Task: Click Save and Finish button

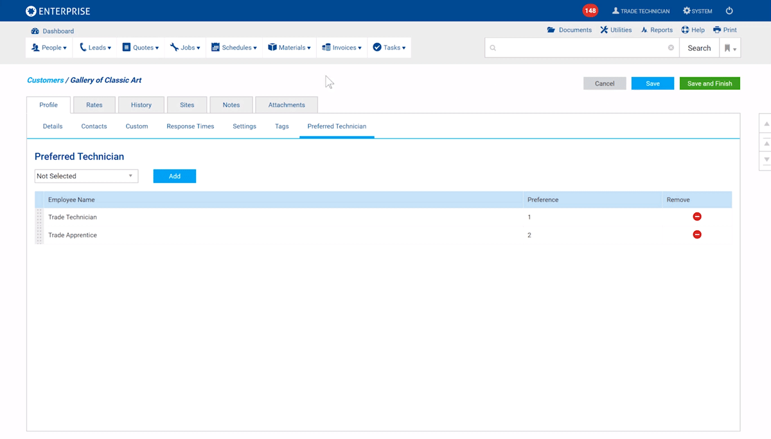Action: (x=710, y=83)
